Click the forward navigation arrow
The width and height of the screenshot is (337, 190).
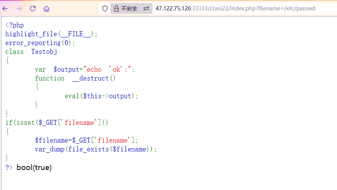(19, 8)
